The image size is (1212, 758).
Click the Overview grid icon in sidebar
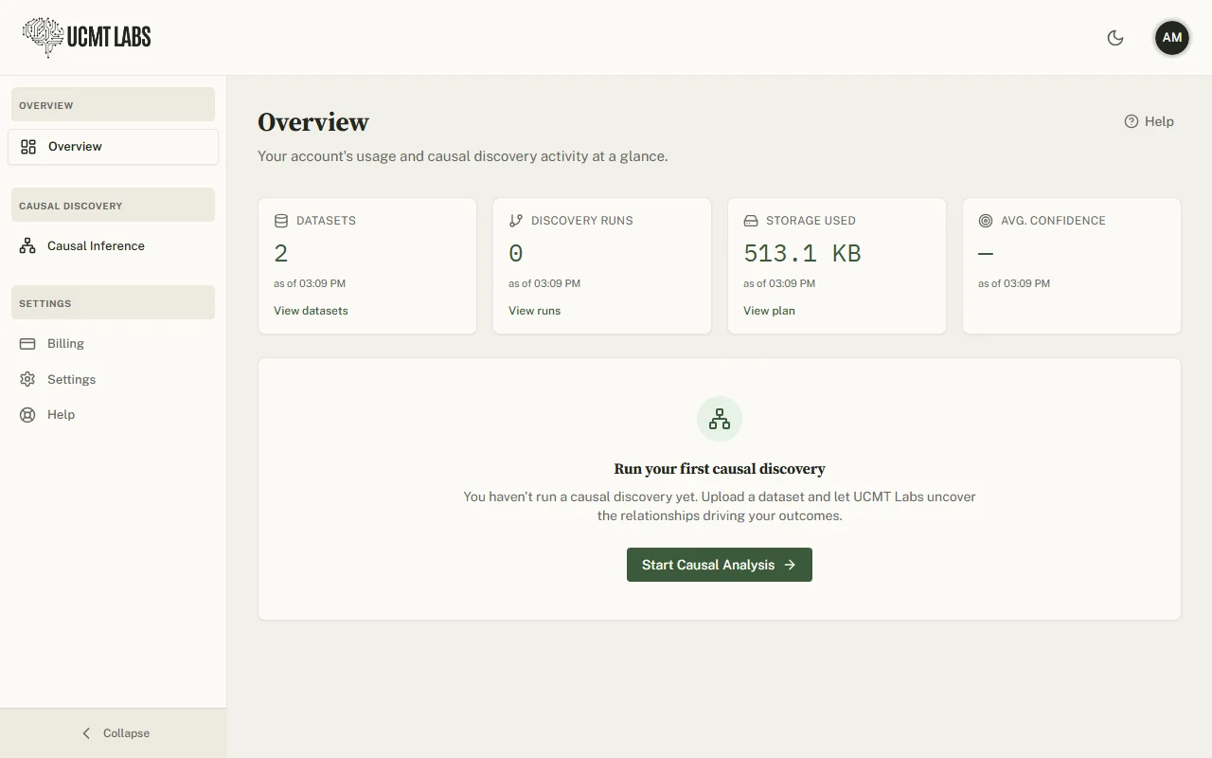28,147
